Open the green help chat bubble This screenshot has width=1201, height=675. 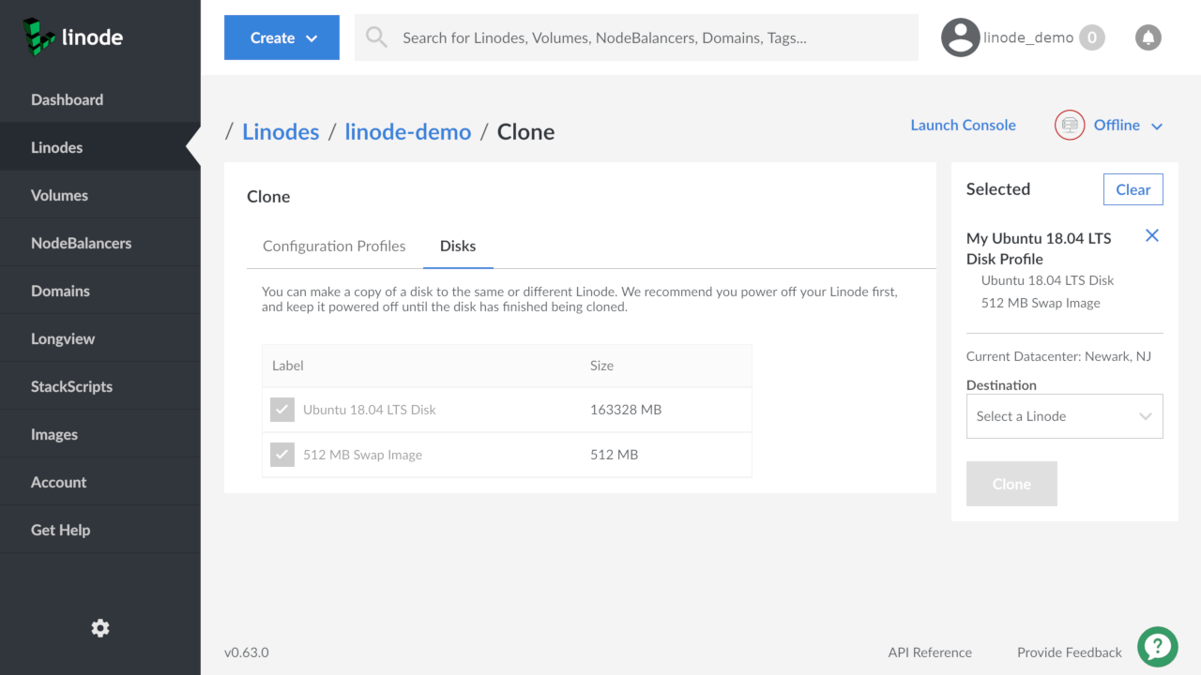pos(1157,646)
